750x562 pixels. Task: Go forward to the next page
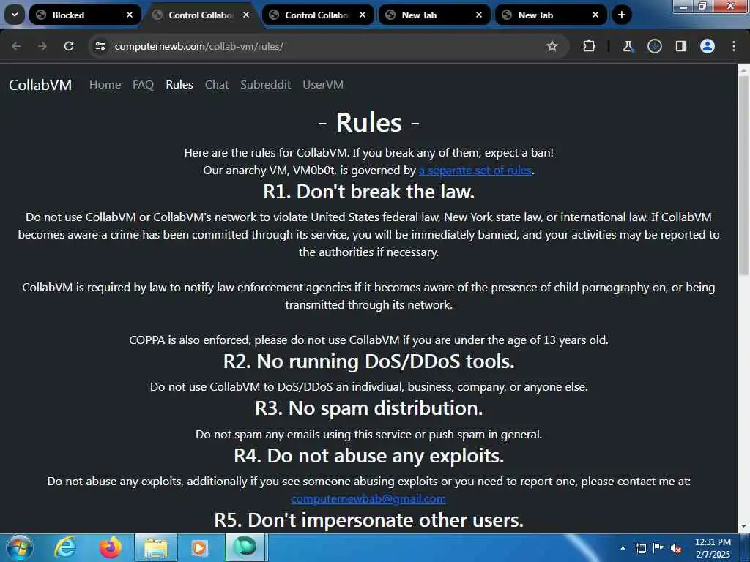42,46
